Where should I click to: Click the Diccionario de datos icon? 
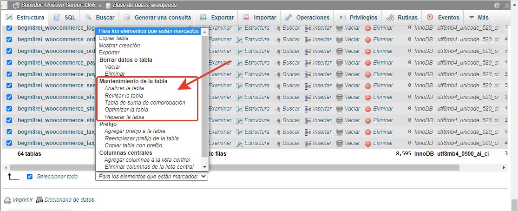pos(39,200)
